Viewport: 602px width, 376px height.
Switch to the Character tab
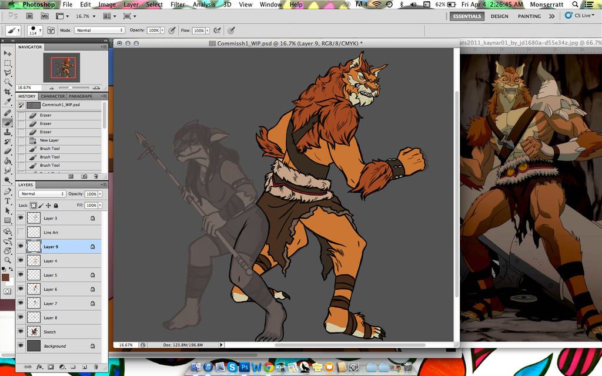(52, 96)
